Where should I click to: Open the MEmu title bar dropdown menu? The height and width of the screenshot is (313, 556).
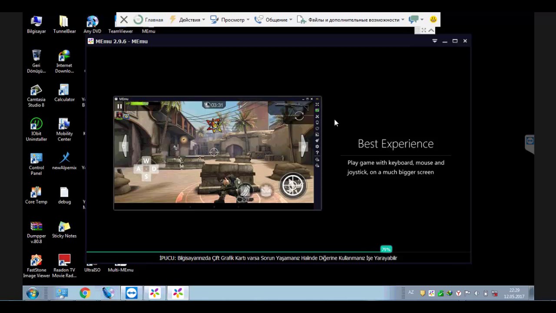pyautogui.click(x=434, y=41)
